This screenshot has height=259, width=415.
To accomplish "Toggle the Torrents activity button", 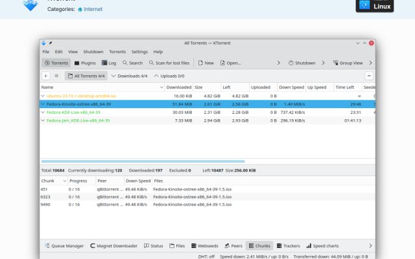I will (56, 63).
